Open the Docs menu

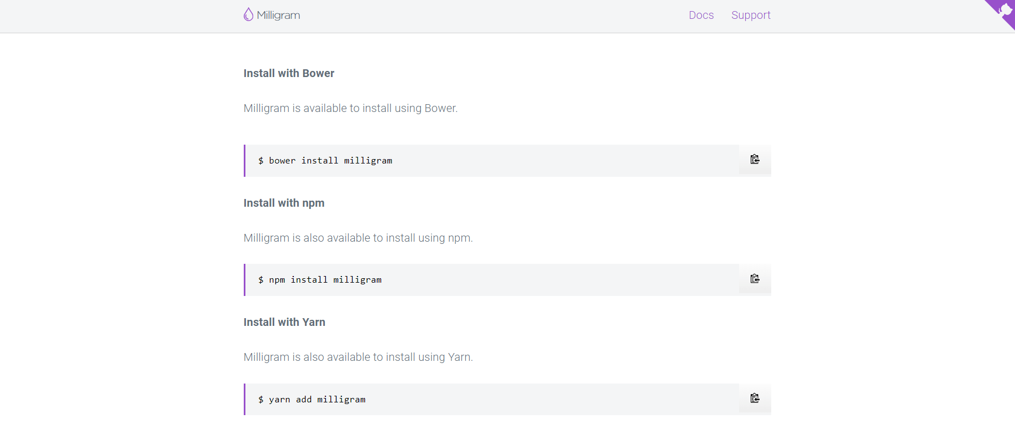tap(701, 15)
